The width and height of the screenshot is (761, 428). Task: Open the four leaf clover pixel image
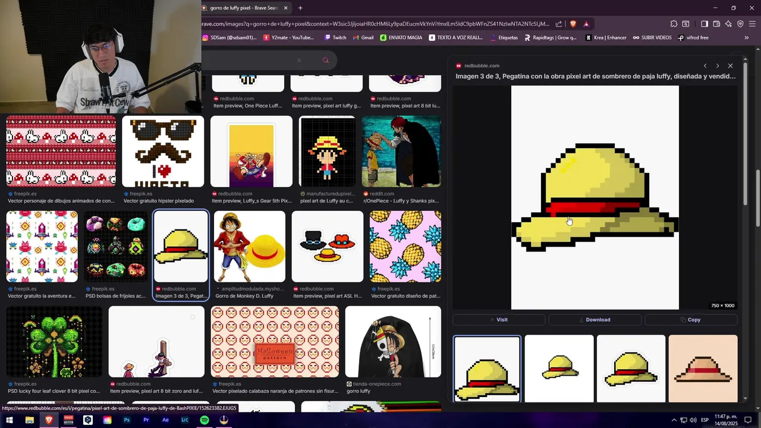click(x=54, y=342)
